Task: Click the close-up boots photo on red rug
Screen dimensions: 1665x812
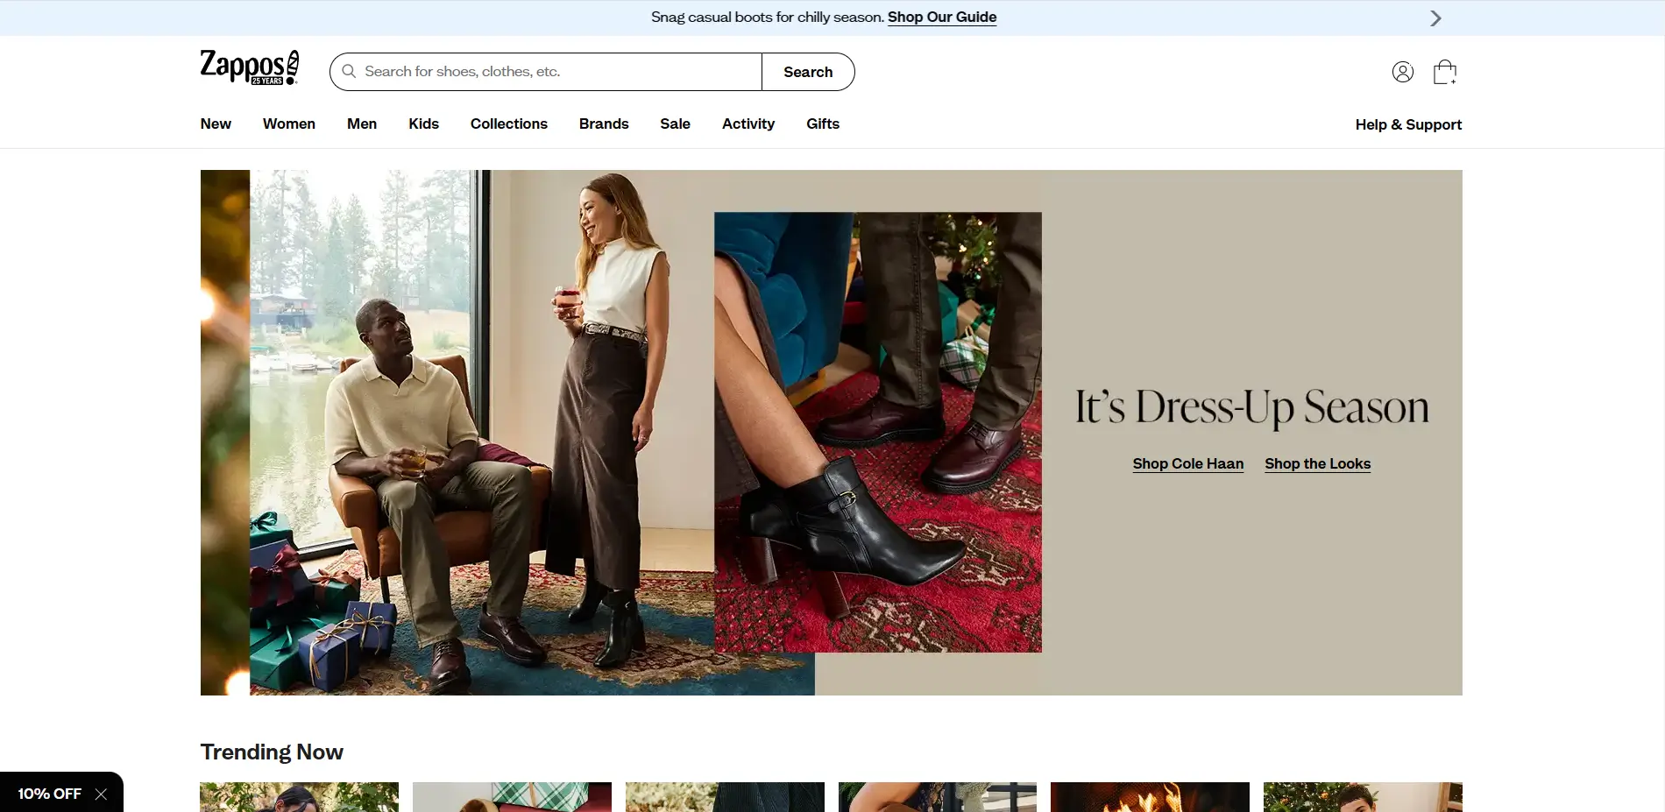Action: tap(878, 432)
